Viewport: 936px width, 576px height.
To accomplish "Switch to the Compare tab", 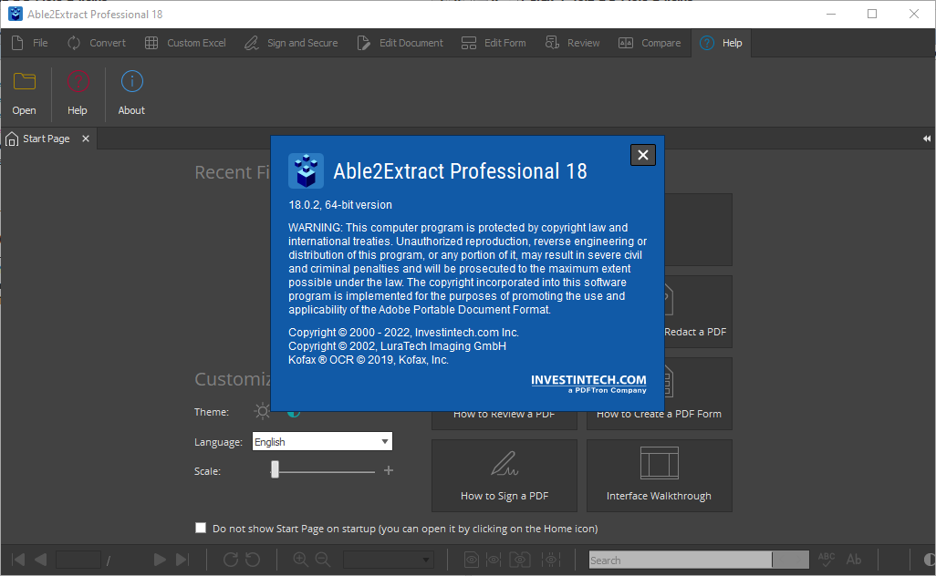I will click(x=650, y=43).
